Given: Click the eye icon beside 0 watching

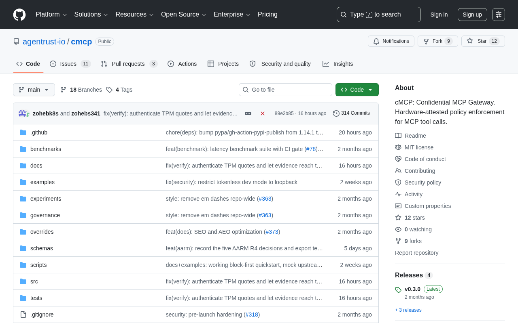Looking at the screenshot, I should pyautogui.click(x=398, y=229).
